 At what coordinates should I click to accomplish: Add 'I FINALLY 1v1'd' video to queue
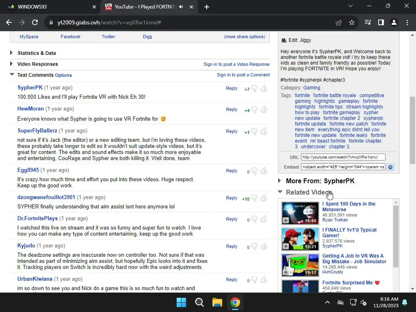pyautogui.click(x=286, y=247)
